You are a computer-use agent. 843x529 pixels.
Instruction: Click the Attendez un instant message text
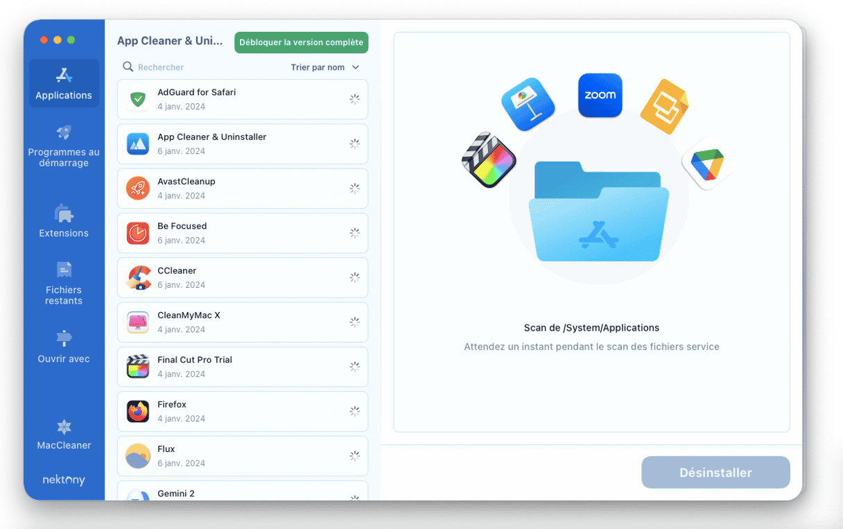point(591,347)
